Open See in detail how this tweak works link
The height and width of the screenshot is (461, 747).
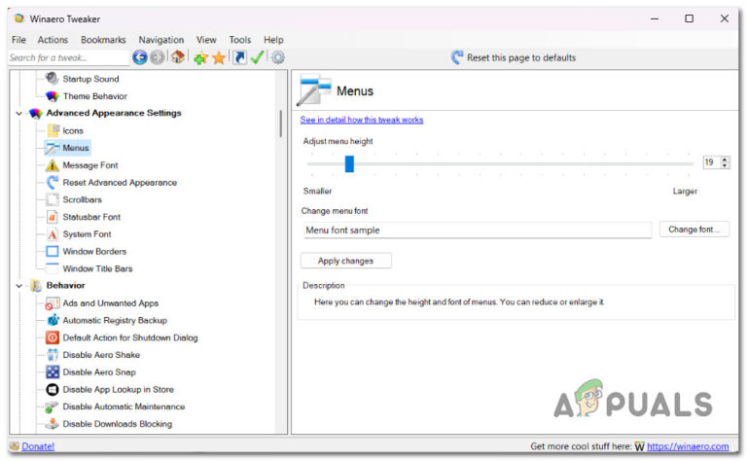click(362, 120)
